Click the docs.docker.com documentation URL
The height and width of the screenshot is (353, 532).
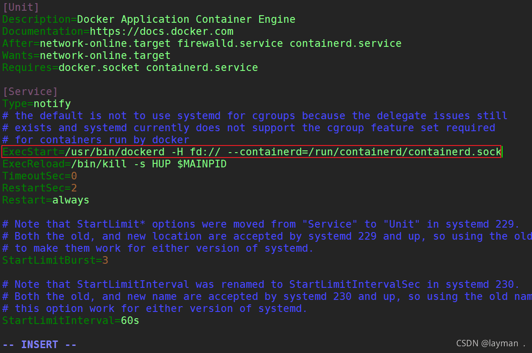click(161, 32)
